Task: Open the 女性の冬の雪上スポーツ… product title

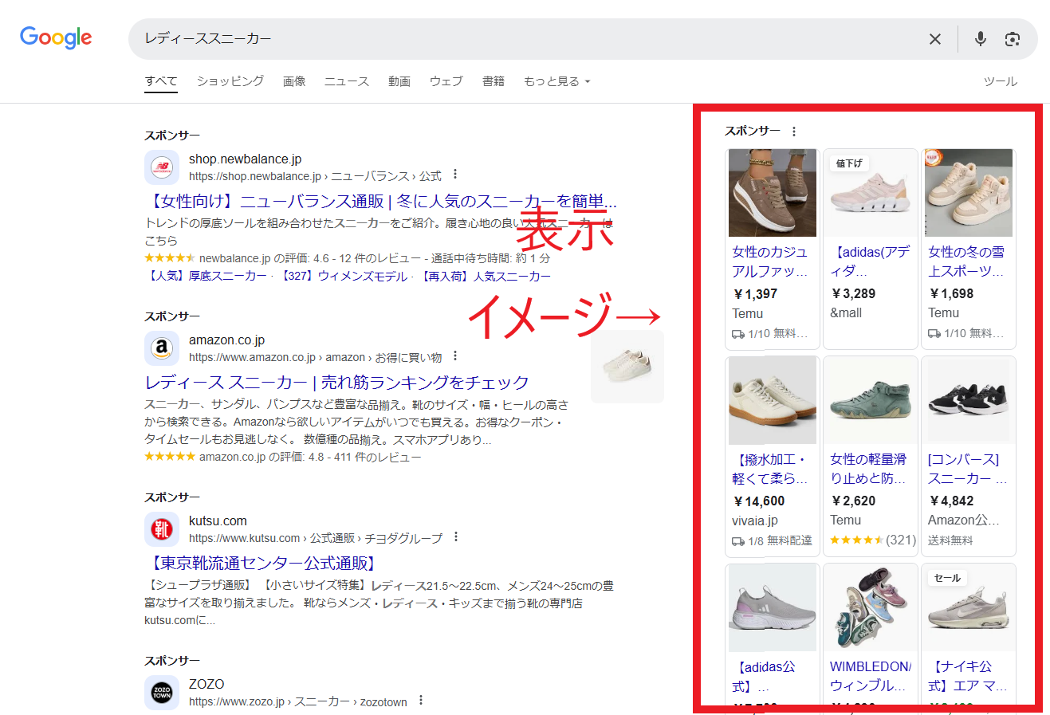Action: 966,261
